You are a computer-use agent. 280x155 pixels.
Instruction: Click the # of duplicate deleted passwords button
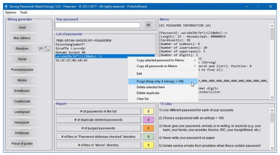pyautogui.click(x=98, y=120)
